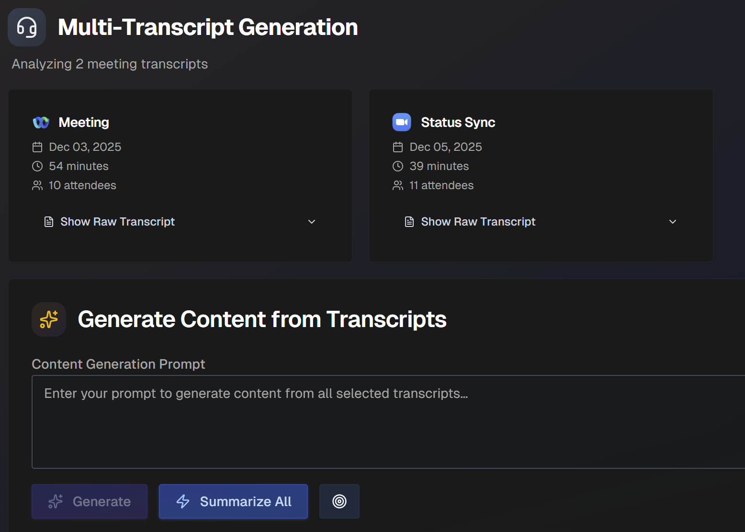Screen dimensions: 745x532
Task: Click Summarize All
Action: click(233, 501)
